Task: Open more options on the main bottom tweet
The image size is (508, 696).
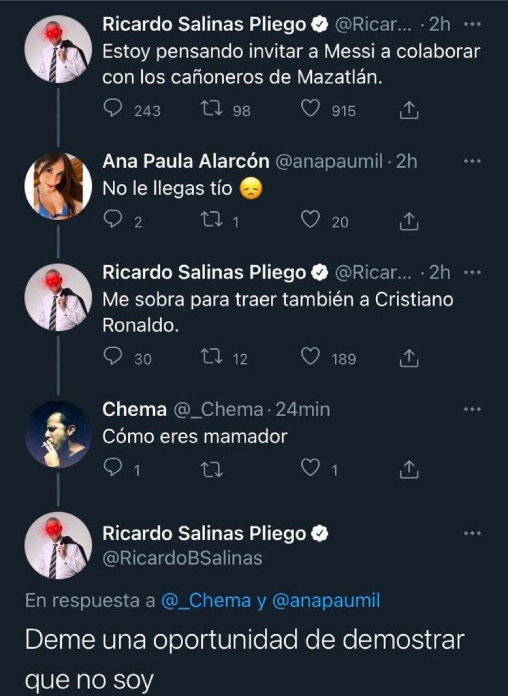Action: [472, 533]
